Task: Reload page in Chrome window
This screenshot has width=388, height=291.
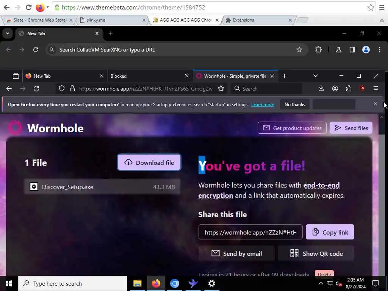Action: pyautogui.click(x=36, y=50)
